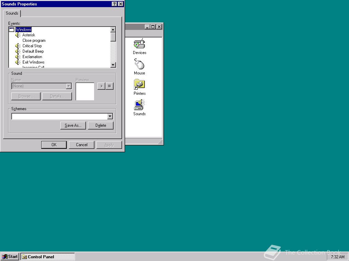Cancel the Sounds Properties dialog
The width and height of the screenshot is (349, 261).
click(x=81, y=145)
